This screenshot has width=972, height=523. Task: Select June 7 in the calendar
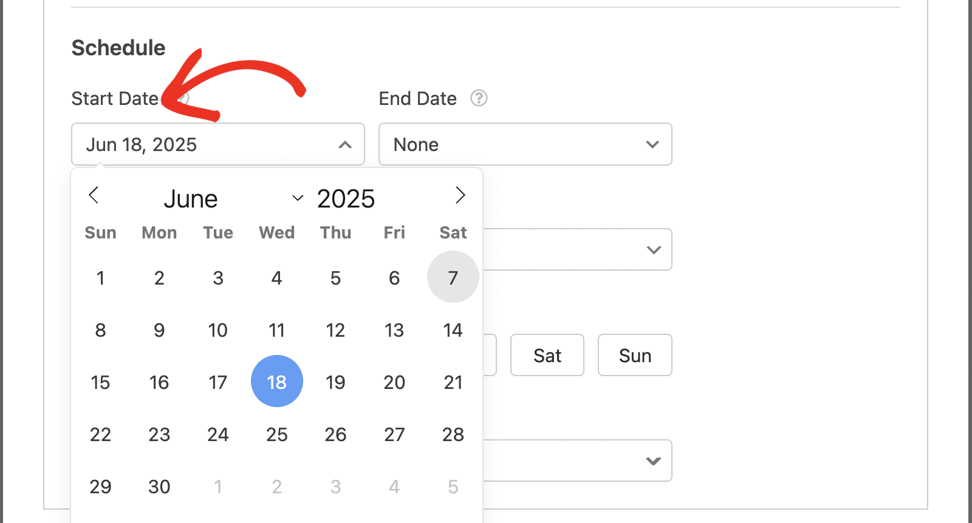(x=453, y=277)
